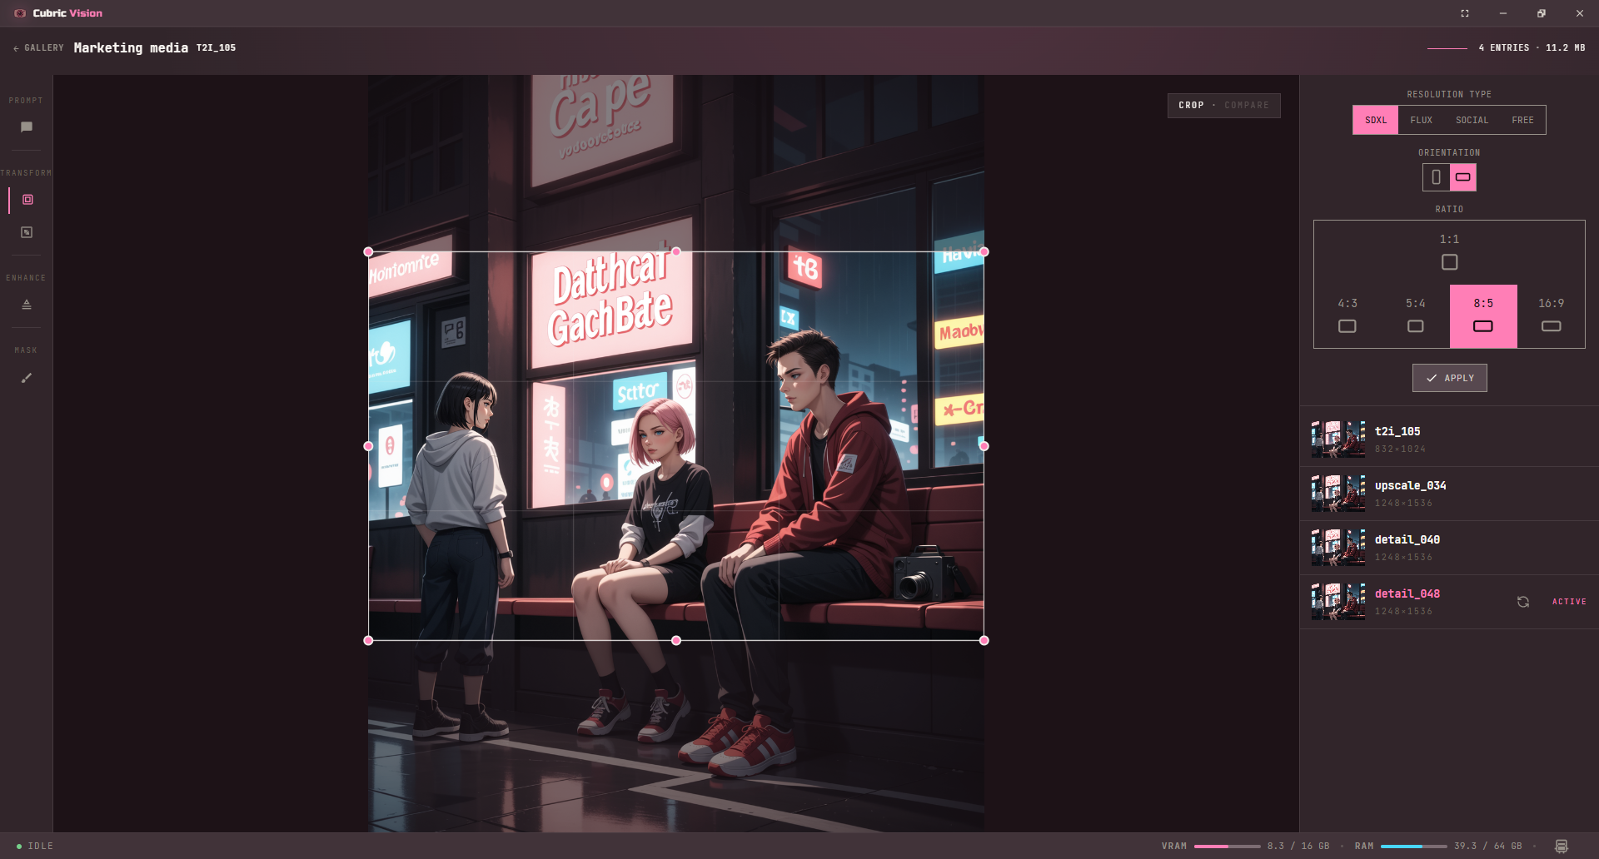This screenshot has width=1599, height=859.
Task: Click the IDLE status indicator
Action: 35,847
